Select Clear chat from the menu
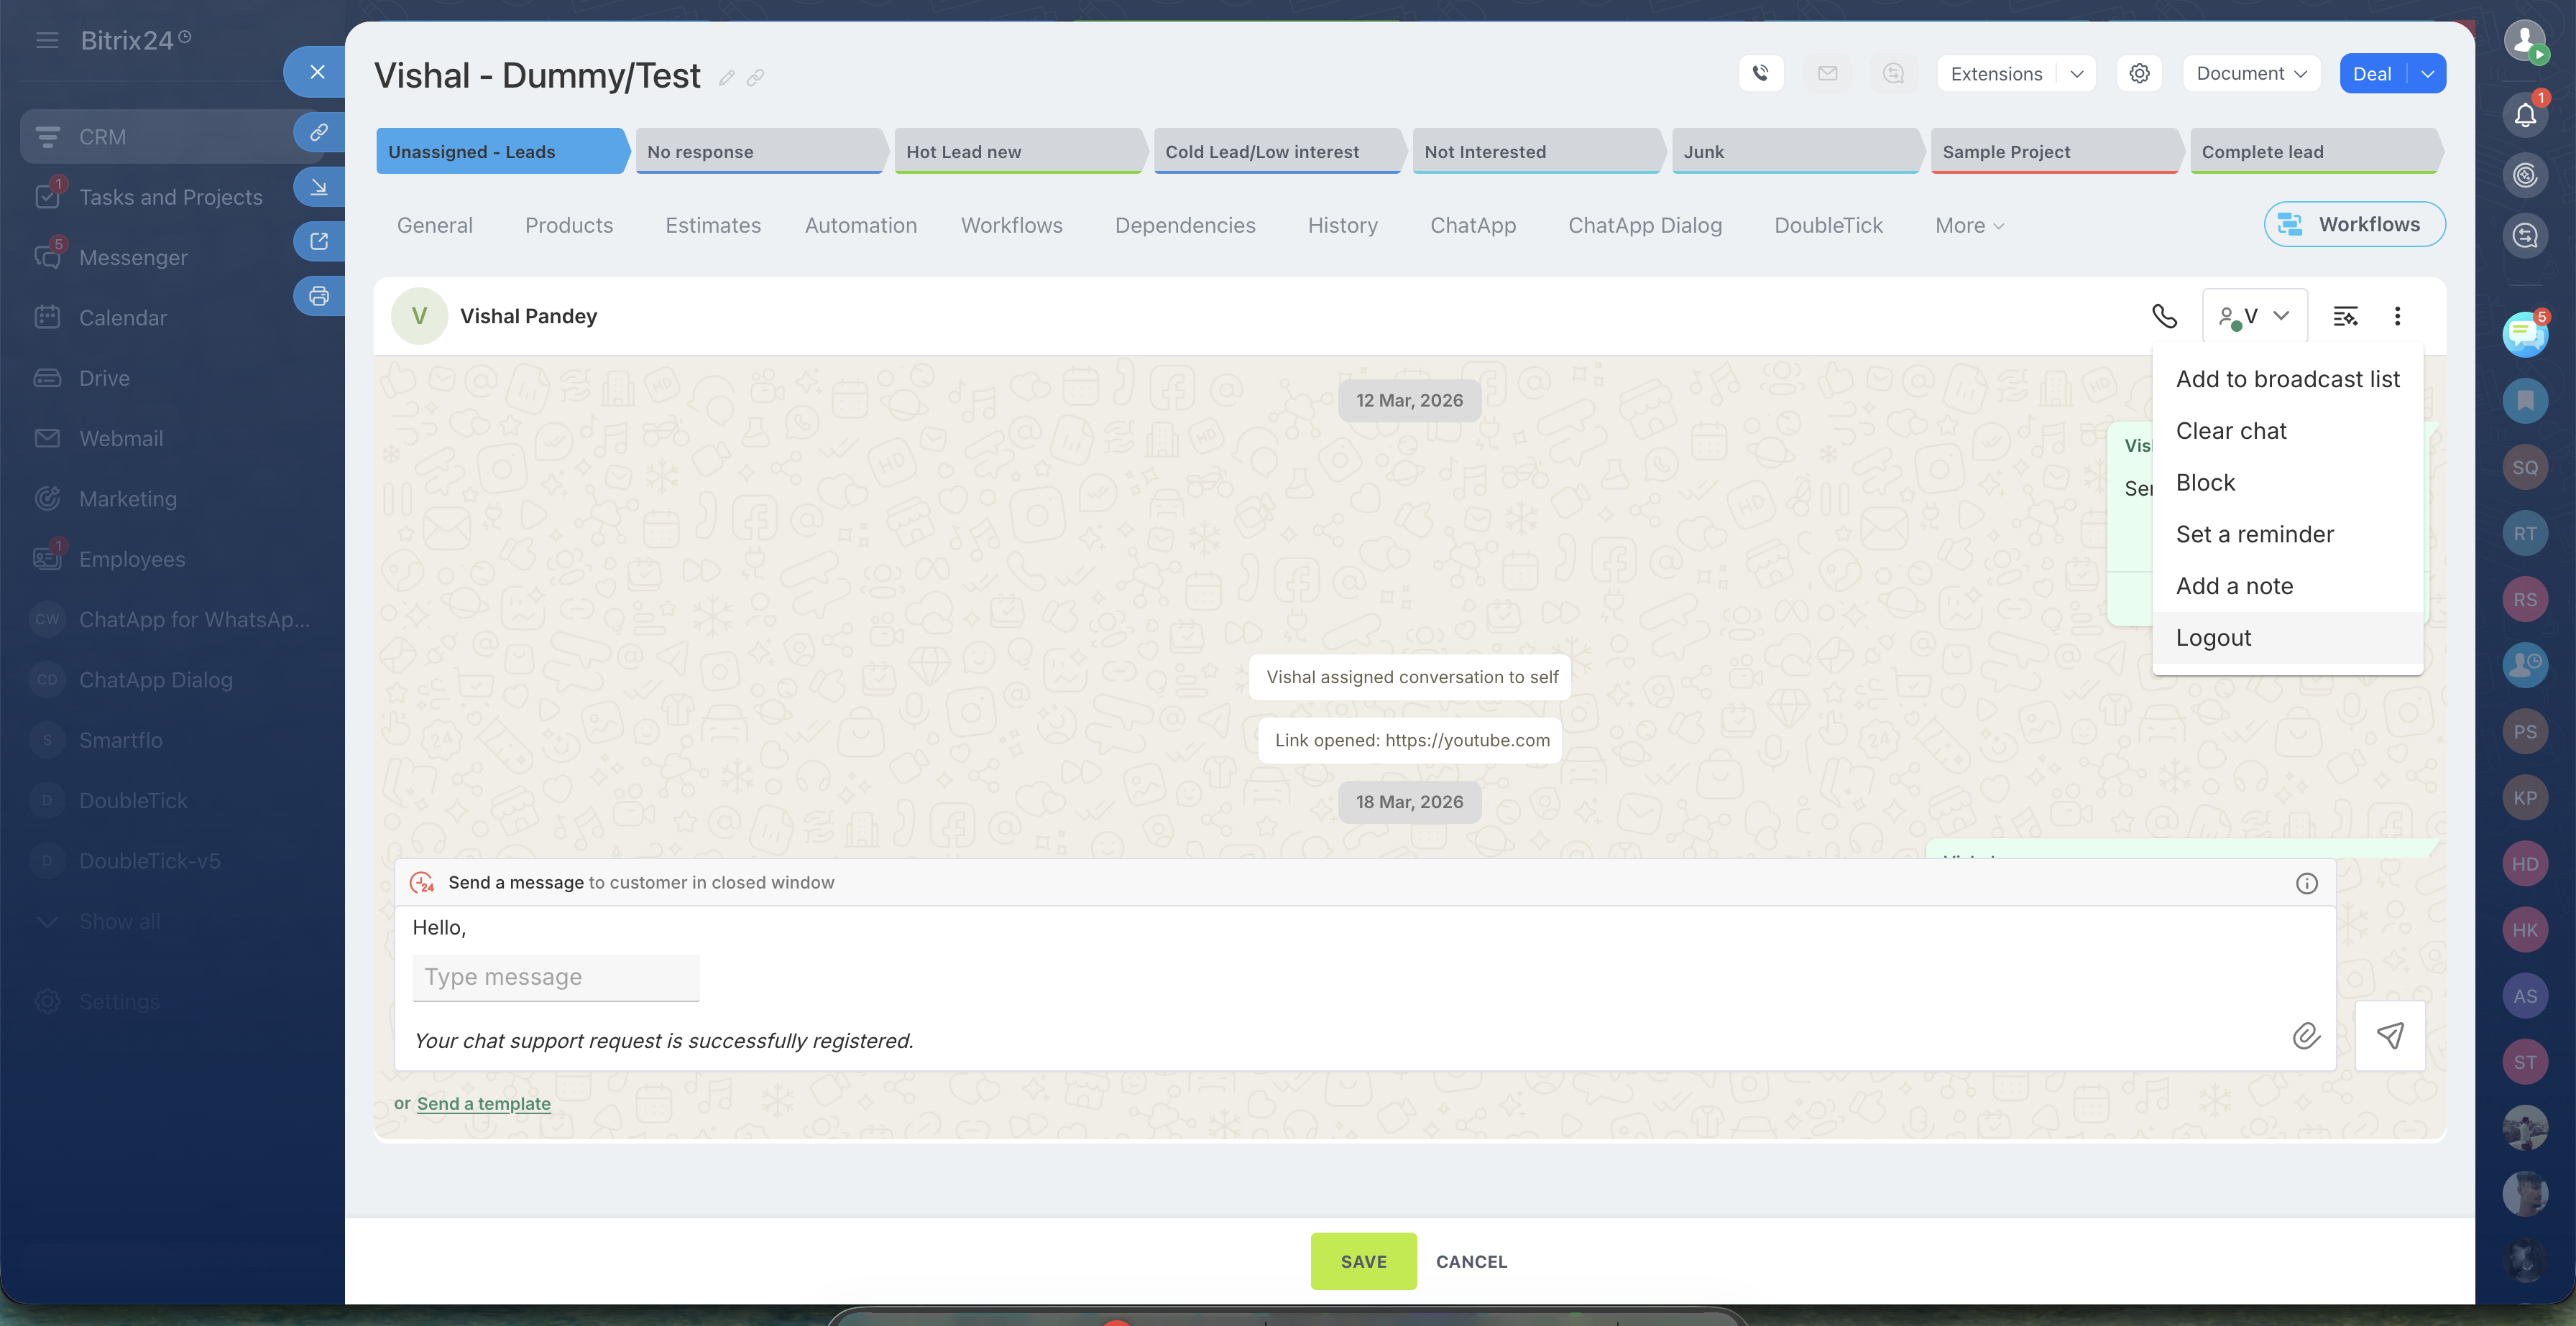Screen dimensions: 2576x1326 2231,431
